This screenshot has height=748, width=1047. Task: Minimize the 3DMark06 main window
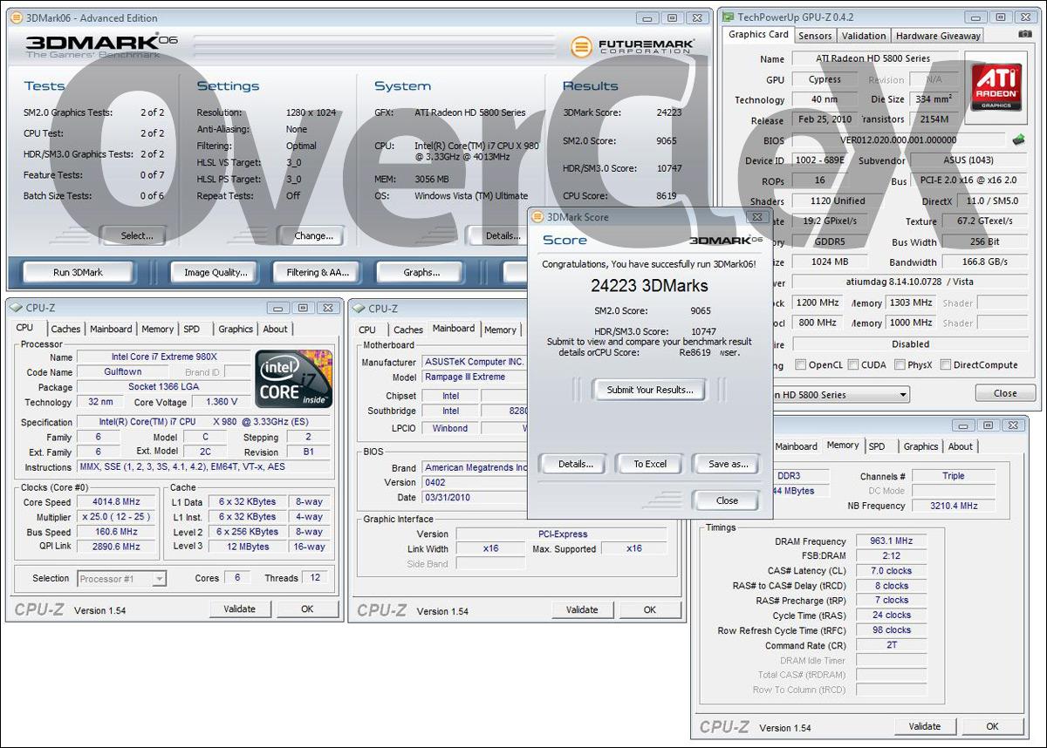tap(647, 17)
